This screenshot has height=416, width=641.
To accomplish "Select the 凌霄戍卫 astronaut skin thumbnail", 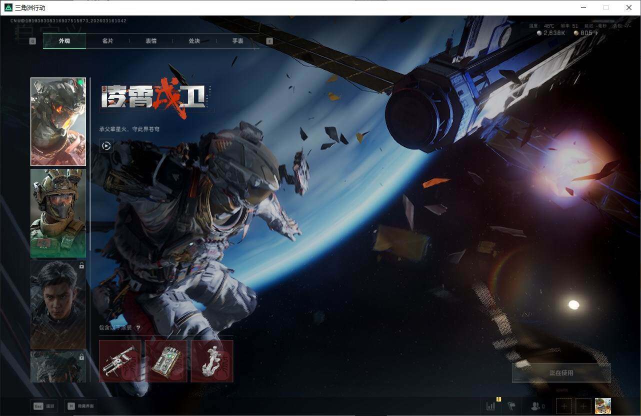I will pos(58,121).
